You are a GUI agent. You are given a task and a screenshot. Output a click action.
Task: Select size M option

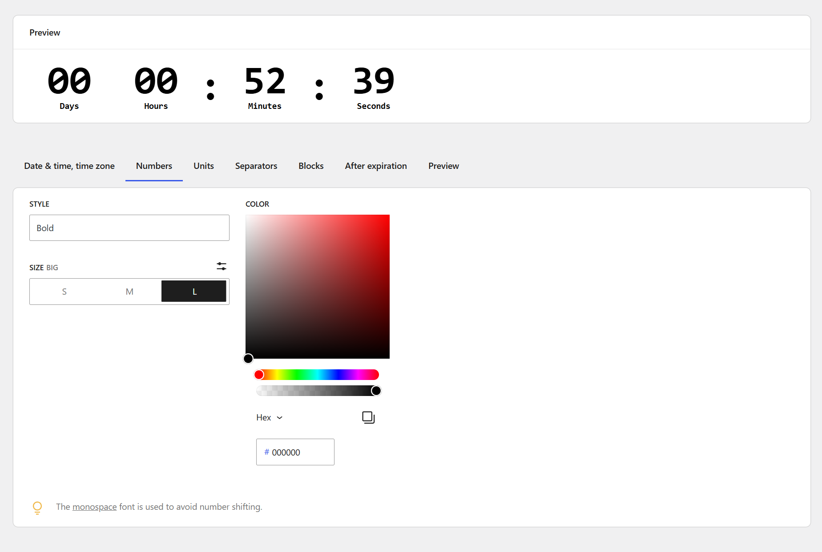pos(129,292)
